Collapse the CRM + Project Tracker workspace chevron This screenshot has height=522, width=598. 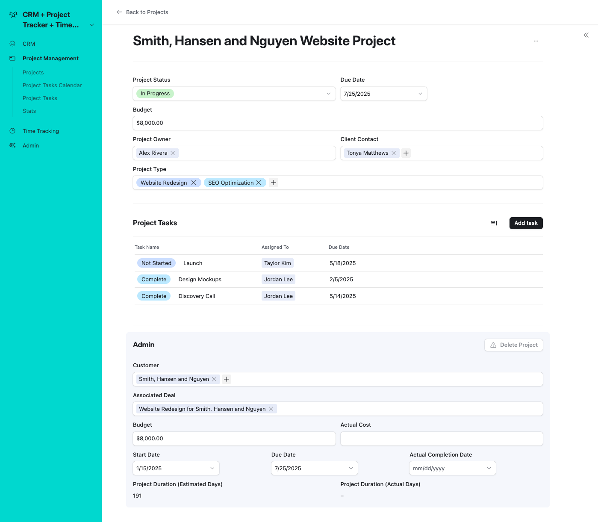(91, 25)
